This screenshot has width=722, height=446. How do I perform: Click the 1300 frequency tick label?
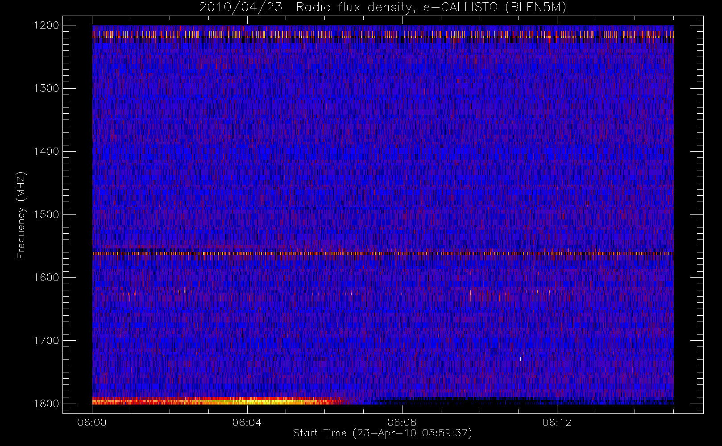[x=46, y=88]
